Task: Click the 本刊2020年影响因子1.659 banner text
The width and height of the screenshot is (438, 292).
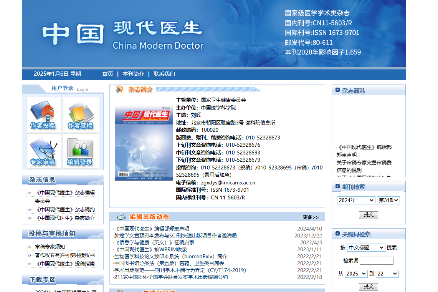Action: (x=323, y=52)
